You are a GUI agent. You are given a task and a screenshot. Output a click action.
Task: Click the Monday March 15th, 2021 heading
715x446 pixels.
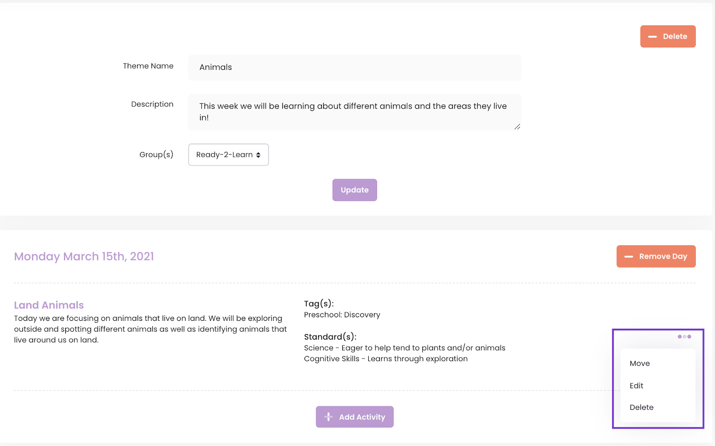[x=84, y=257]
